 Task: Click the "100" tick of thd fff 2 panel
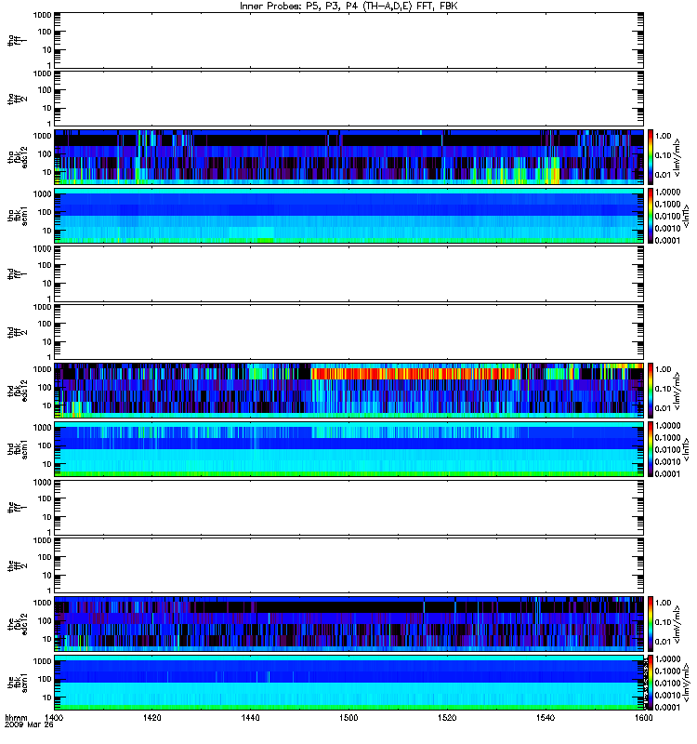pyautogui.click(x=45, y=324)
